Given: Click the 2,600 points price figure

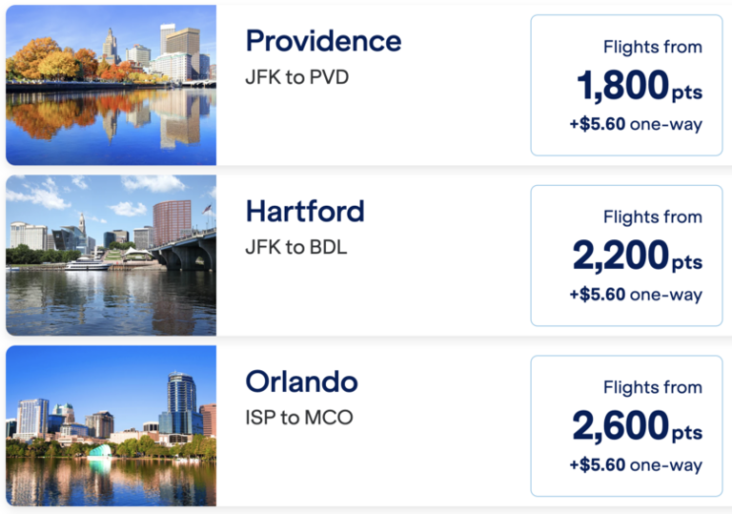Looking at the screenshot, I should pyautogui.click(x=638, y=425).
